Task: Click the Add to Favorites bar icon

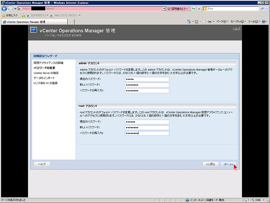Action: point(23,15)
